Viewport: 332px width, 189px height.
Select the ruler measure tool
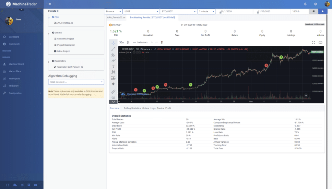(113, 91)
